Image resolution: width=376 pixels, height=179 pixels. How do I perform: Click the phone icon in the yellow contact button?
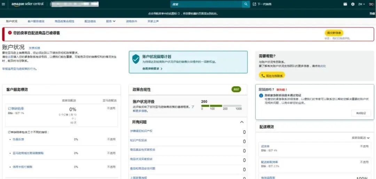(x=263, y=76)
